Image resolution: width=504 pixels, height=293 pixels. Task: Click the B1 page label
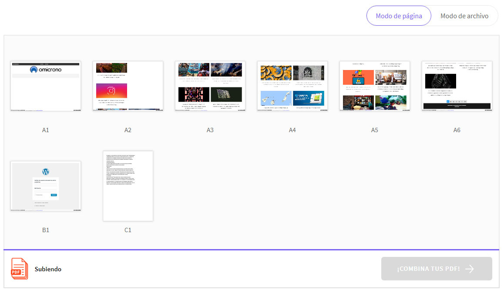(x=46, y=230)
